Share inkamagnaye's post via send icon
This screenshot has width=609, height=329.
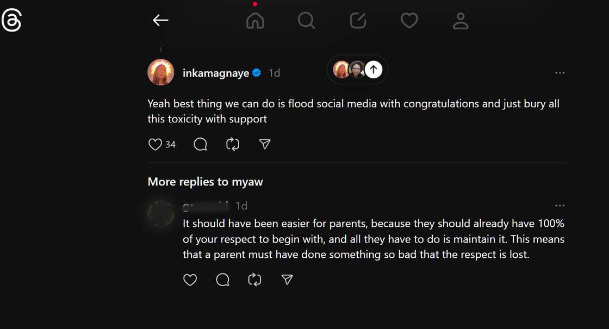pos(265,144)
